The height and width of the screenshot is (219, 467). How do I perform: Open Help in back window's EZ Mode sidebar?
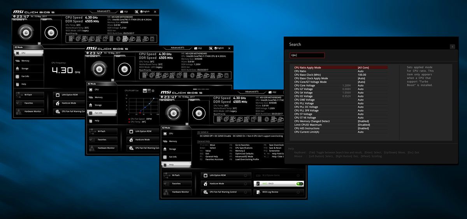coord(28,84)
